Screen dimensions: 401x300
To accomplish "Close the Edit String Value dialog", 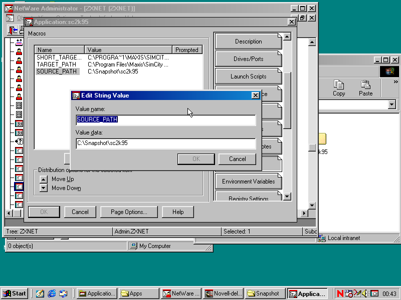I will point(255,95).
